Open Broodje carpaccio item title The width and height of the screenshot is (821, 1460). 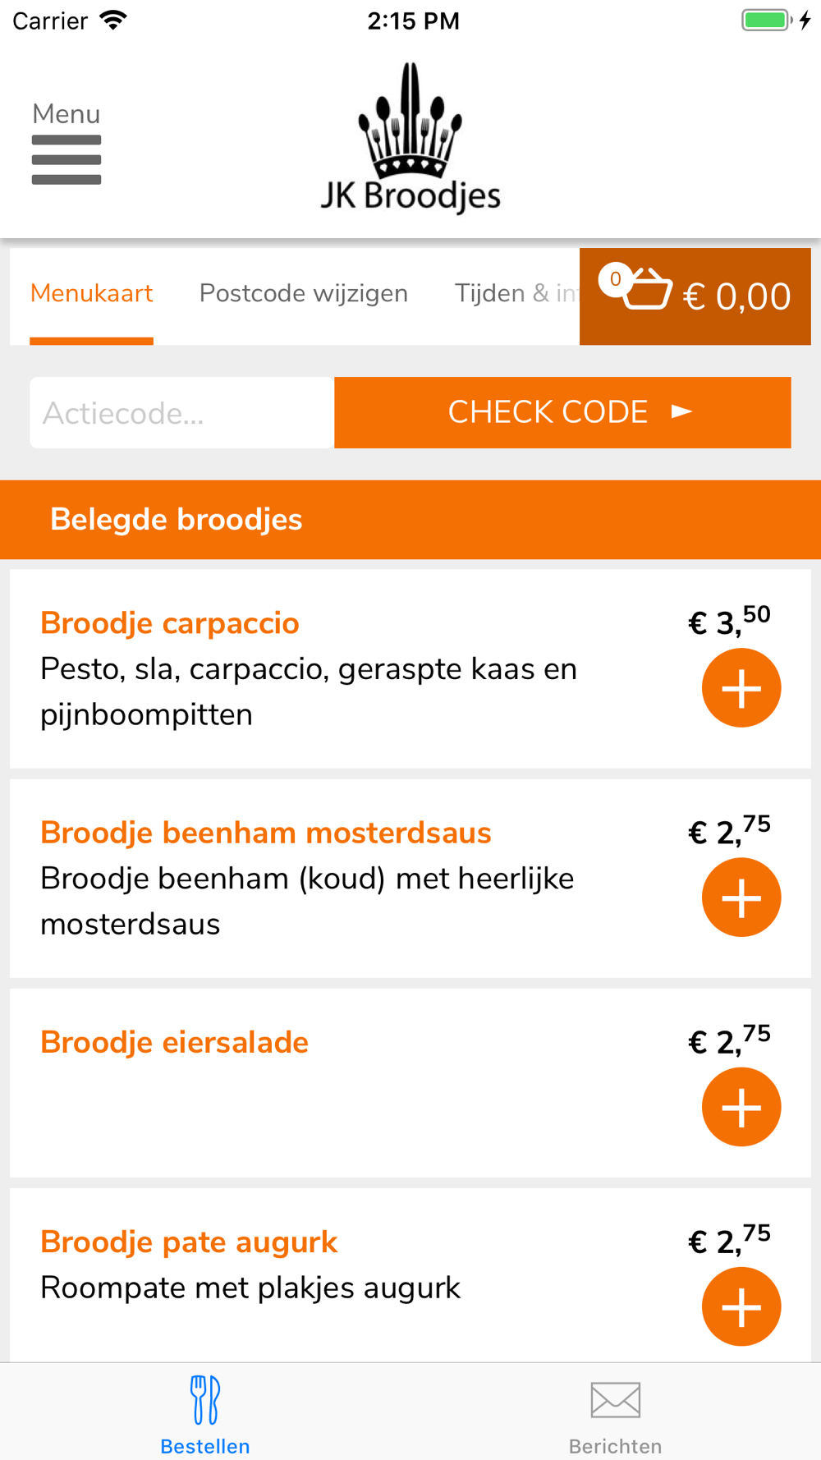coord(170,623)
